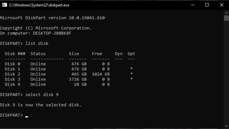
Task: Click the scrollbar down arrow
Action: (x=226, y=126)
